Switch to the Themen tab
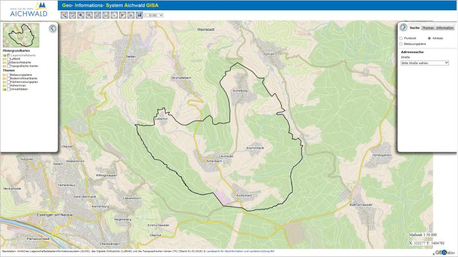This screenshot has height=257, width=458. coord(428,28)
